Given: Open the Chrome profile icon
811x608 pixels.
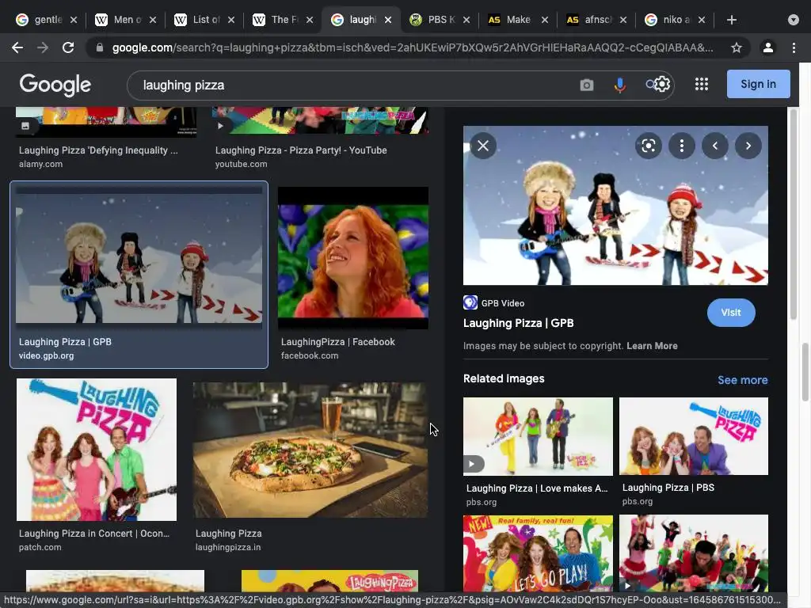Looking at the screenshot, I should [768, 48].
